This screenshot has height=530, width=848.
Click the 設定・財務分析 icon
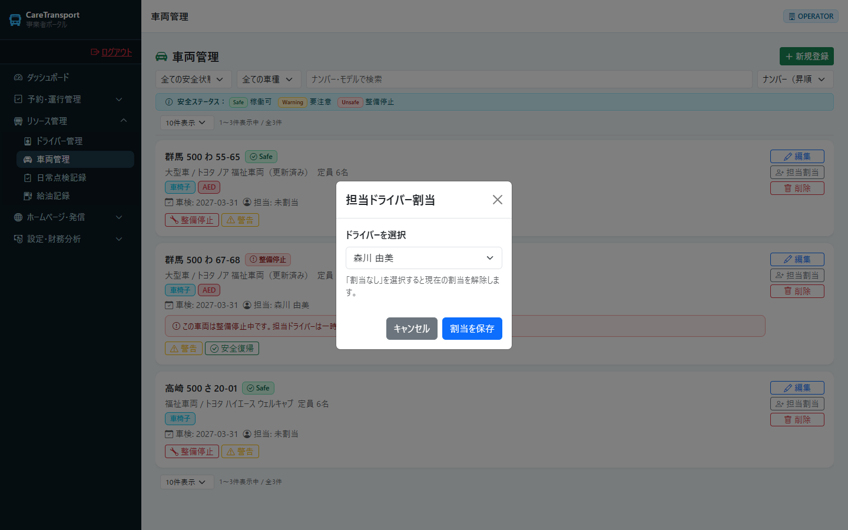coord(18,238)
